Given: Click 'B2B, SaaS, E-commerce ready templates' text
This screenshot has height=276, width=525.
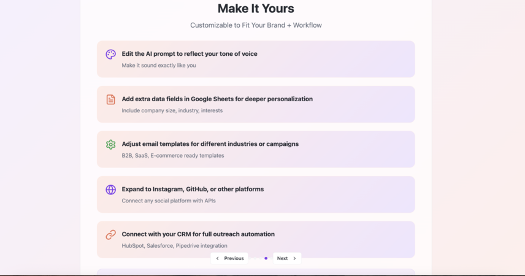Looking at the screenshot, I should pyautogui.click(x=173, y=156).
